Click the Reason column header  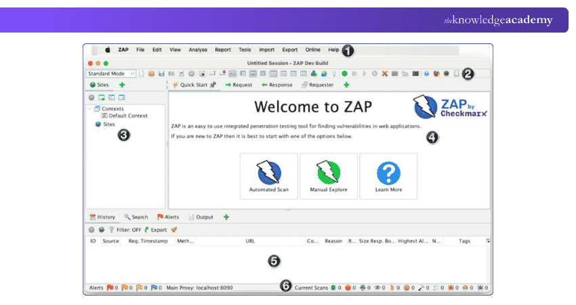(x=333, y=241)
